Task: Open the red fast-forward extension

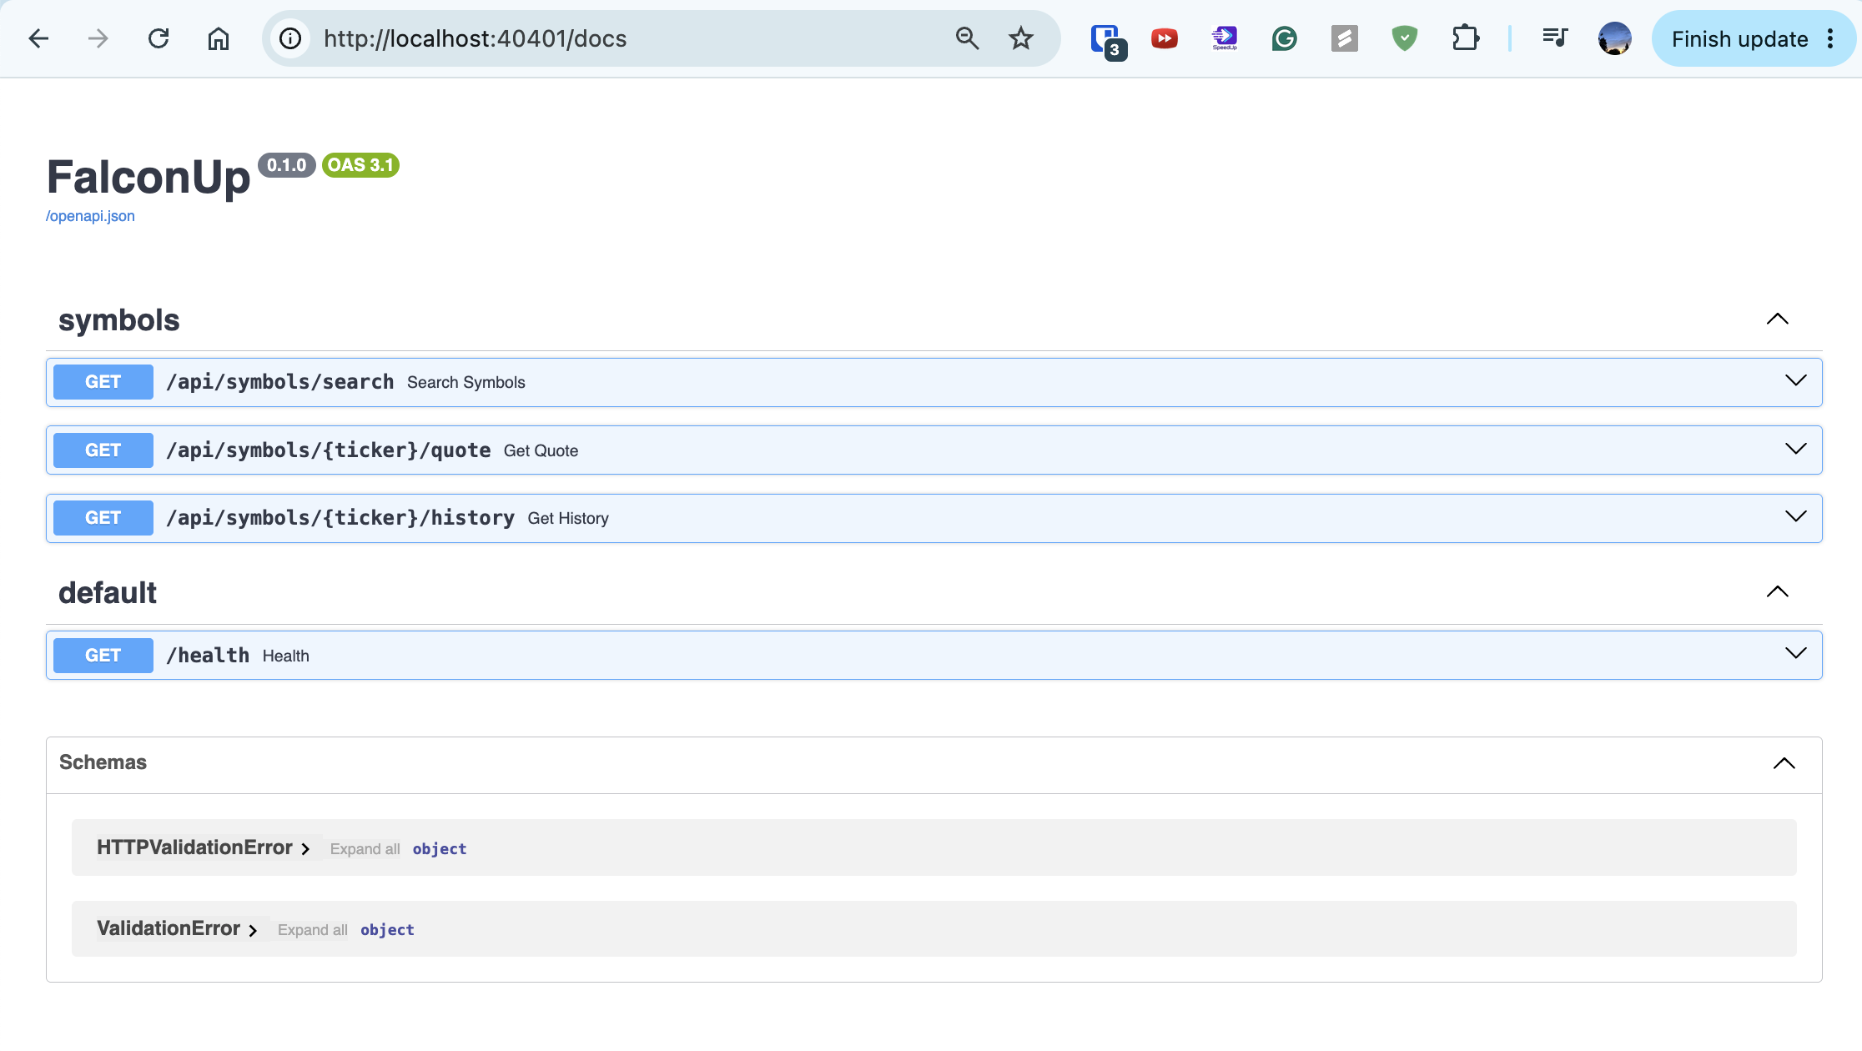Action: [x=1165, y=38]
